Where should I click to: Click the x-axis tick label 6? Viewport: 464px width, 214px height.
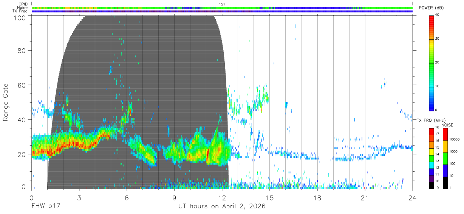[x=127, y=197]
